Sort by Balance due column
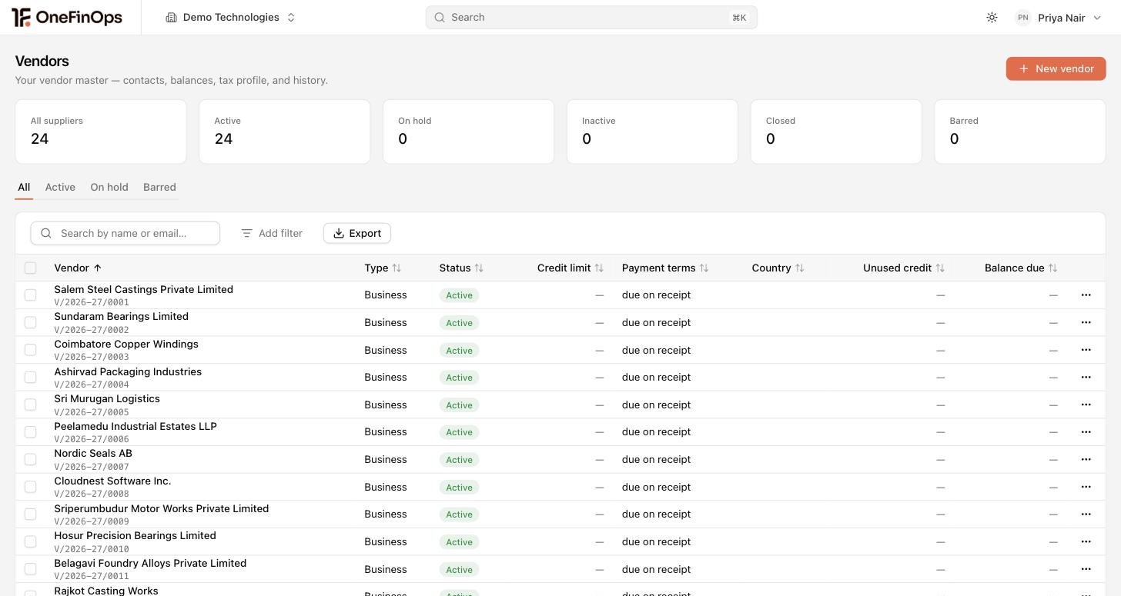 tap(1021, 268)
